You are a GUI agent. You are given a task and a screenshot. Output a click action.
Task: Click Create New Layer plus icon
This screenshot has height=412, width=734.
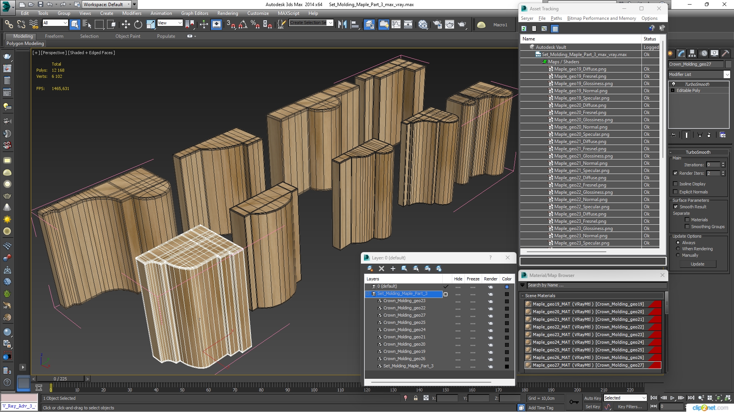tap(393, 269)
